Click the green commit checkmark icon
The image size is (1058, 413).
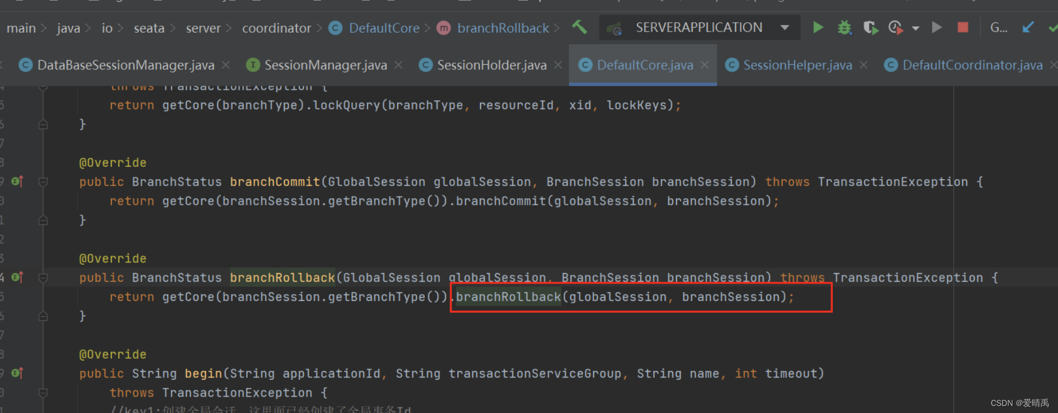(1053, 27)
